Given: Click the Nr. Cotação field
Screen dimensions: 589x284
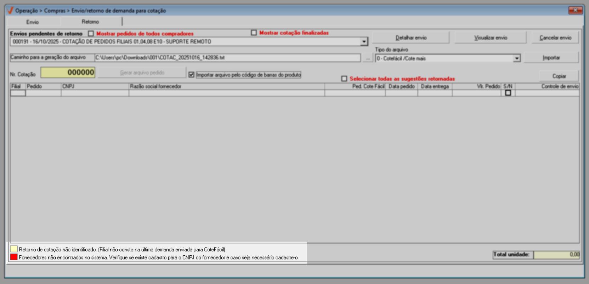Looking at the screenshot, I should (x=68, y=73).
